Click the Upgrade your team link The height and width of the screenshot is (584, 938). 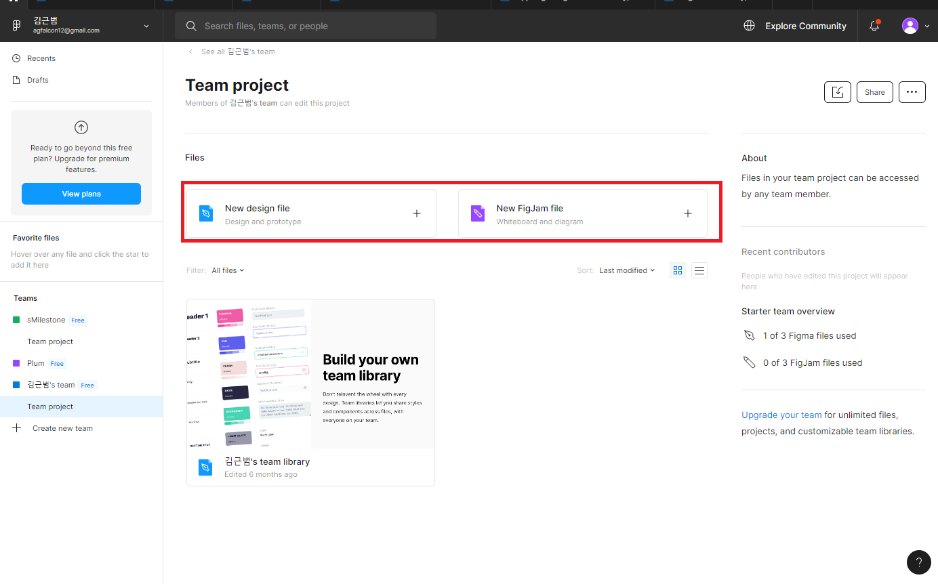click(x=781, y=415)
